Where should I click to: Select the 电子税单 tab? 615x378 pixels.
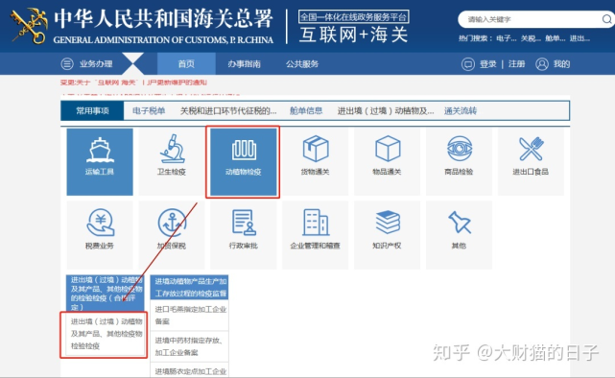pos(149,110)
